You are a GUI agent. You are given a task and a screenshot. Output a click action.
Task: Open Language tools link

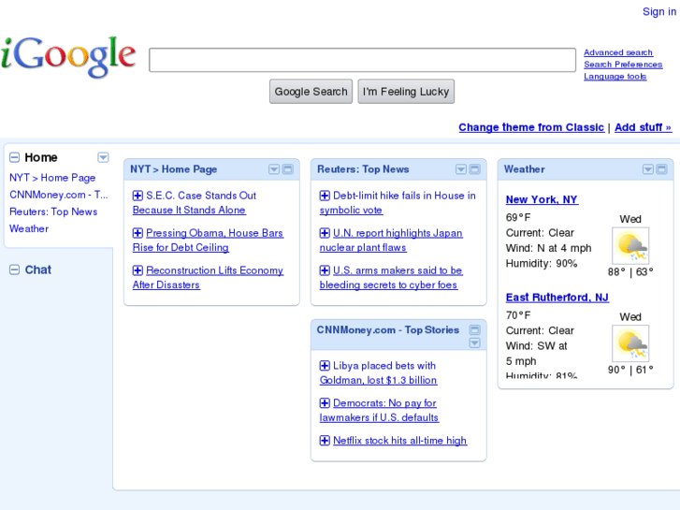(615, 77)
